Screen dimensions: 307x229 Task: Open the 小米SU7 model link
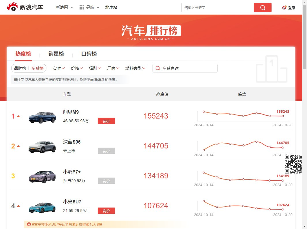pyautogui.click(x=72, y=202)
